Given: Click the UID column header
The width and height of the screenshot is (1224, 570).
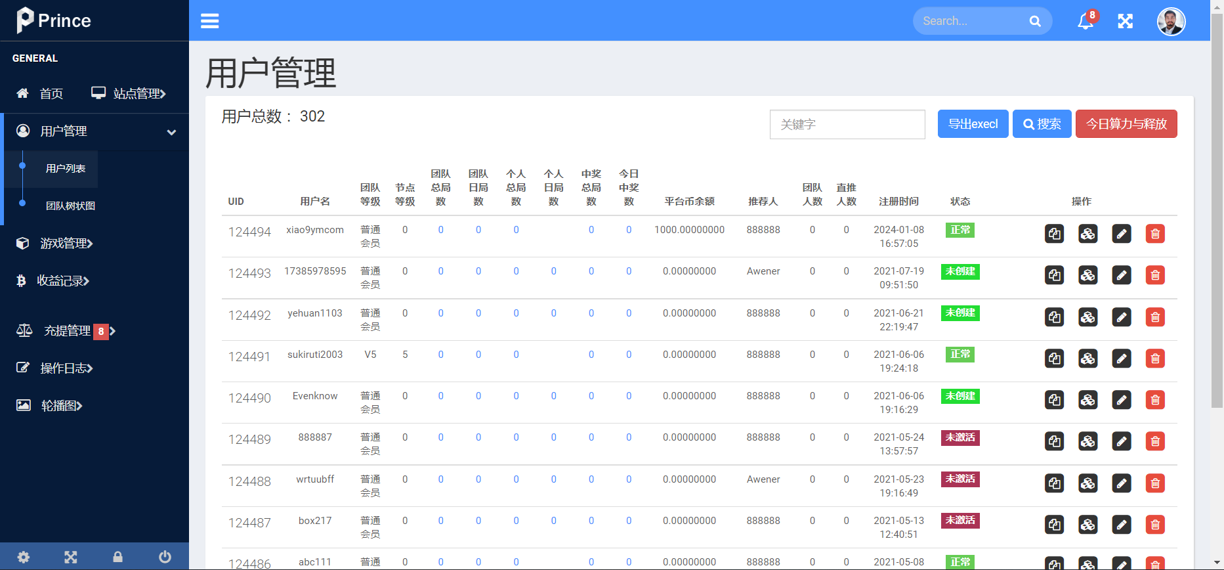Looking at the screenshot, I should [236, 202].
